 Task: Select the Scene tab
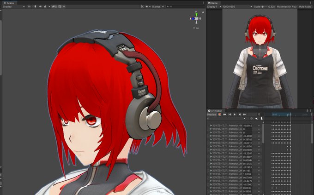tap(9, 3)
